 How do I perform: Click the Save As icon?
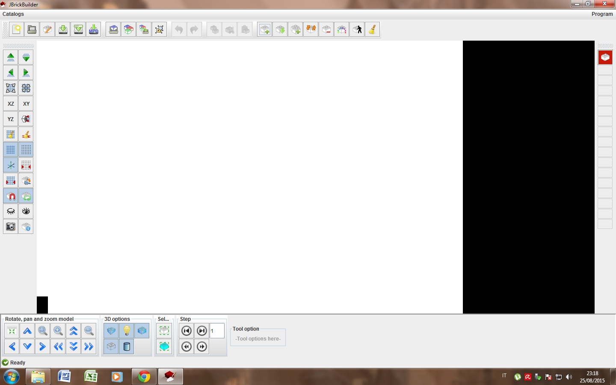coord(78,30)
